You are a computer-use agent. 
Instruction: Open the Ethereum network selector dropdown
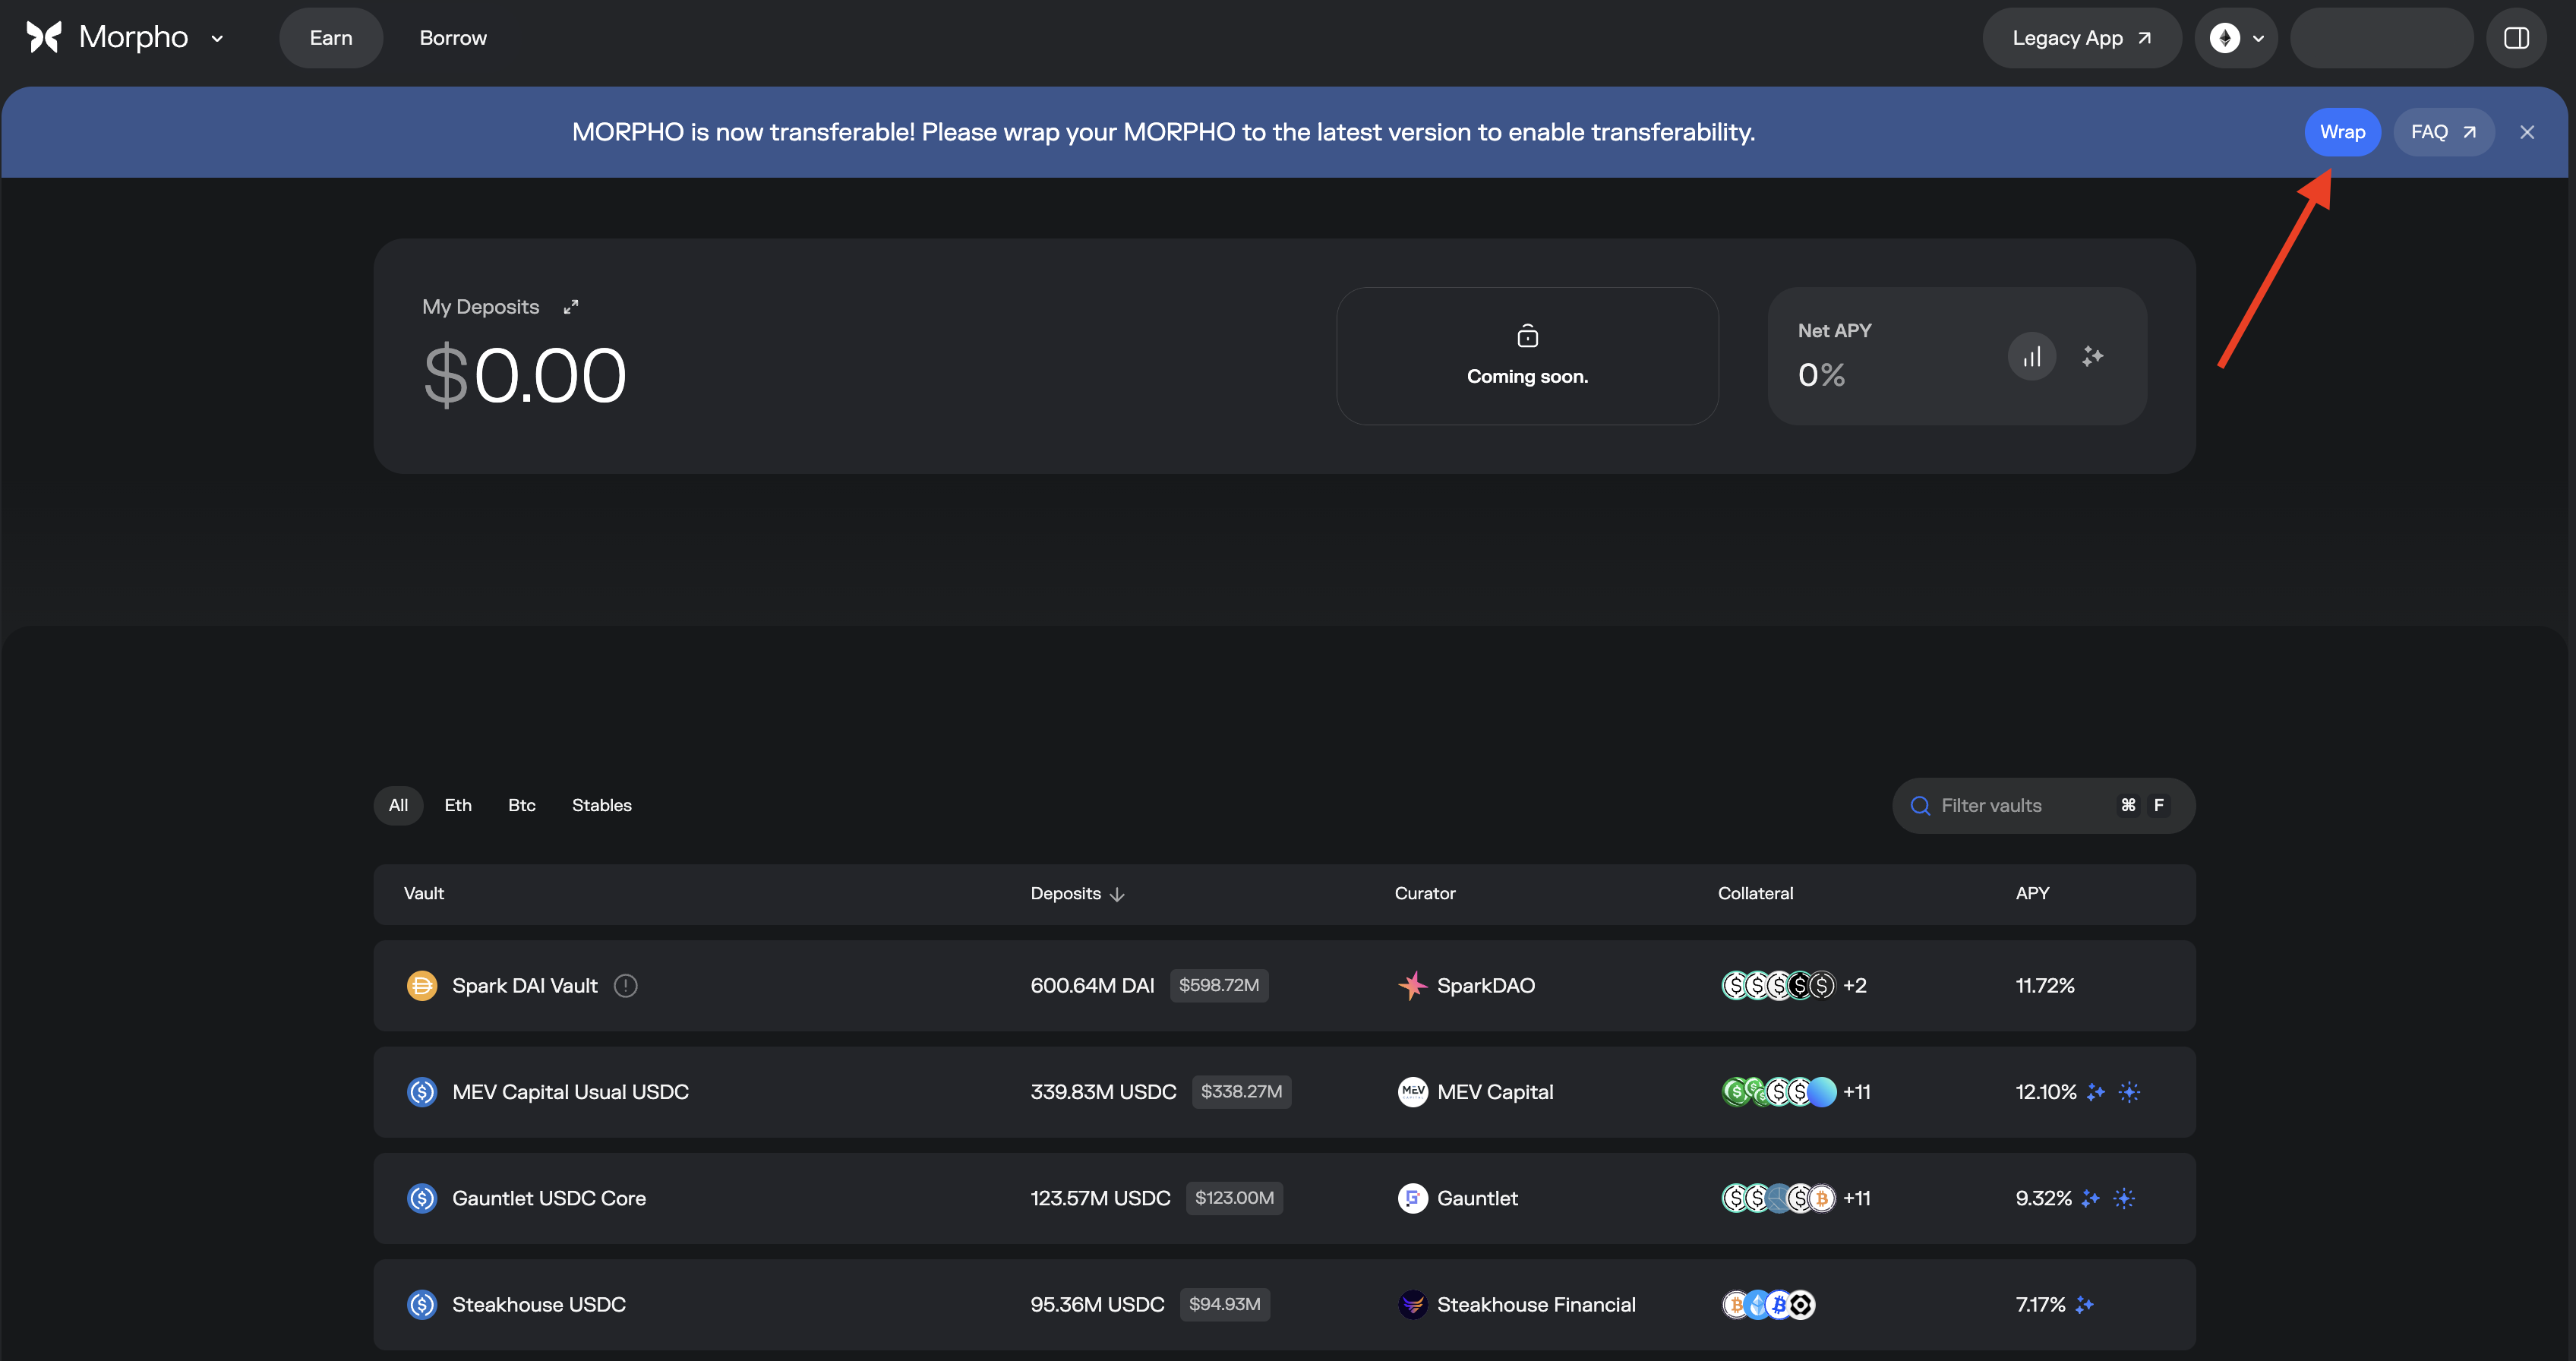click(2236, 38)
